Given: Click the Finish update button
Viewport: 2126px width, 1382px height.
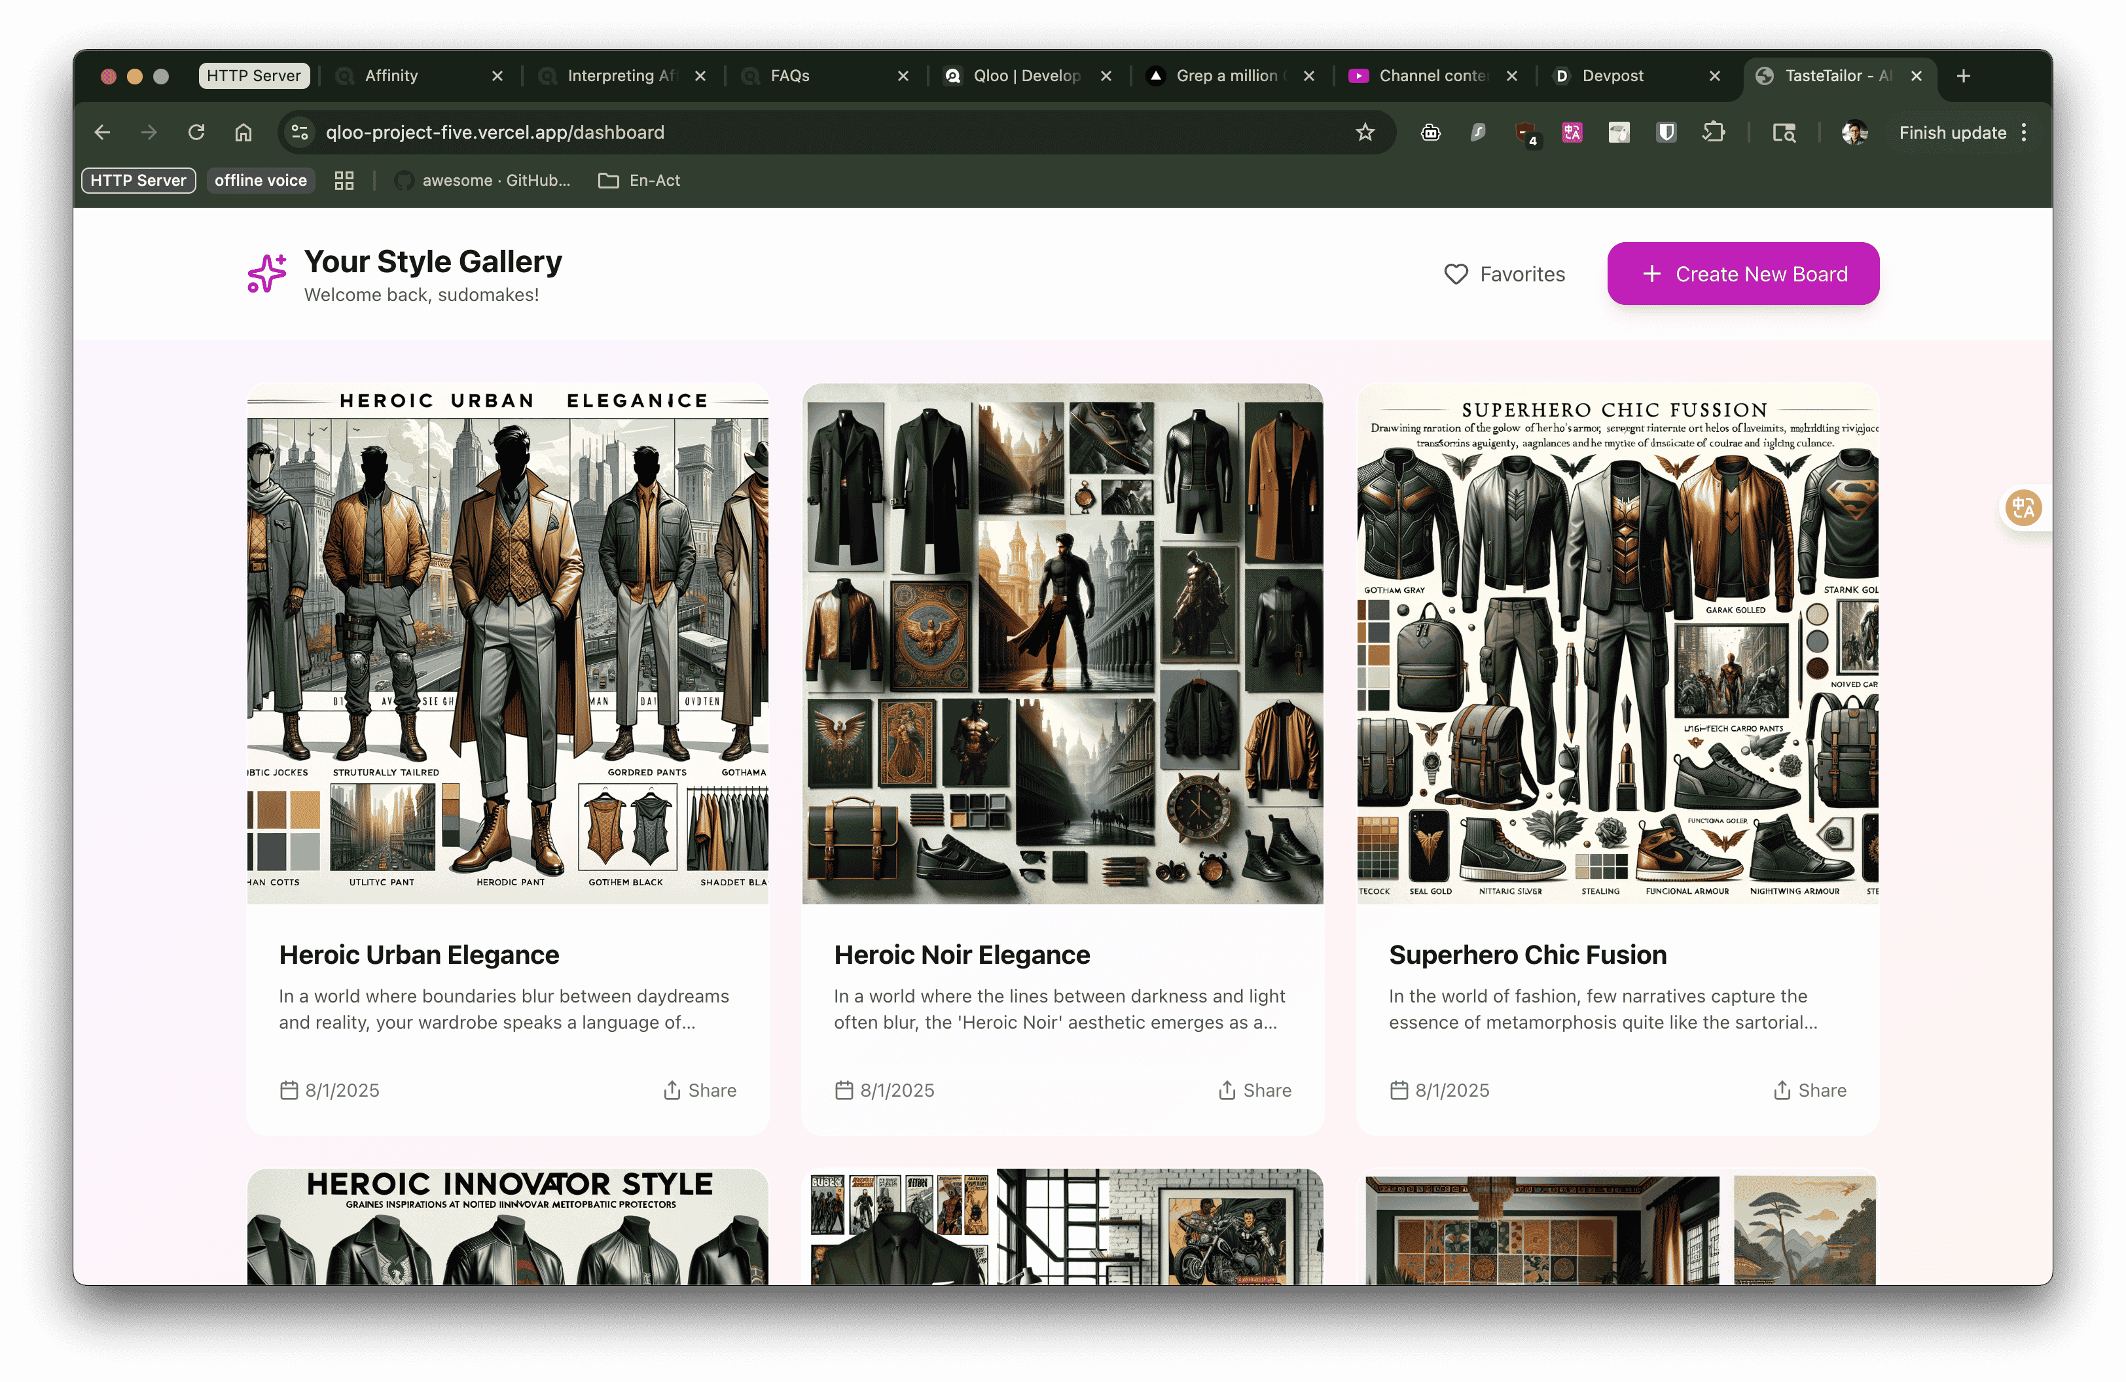Looking at the screenshot, I should [x=1952, y=132].
